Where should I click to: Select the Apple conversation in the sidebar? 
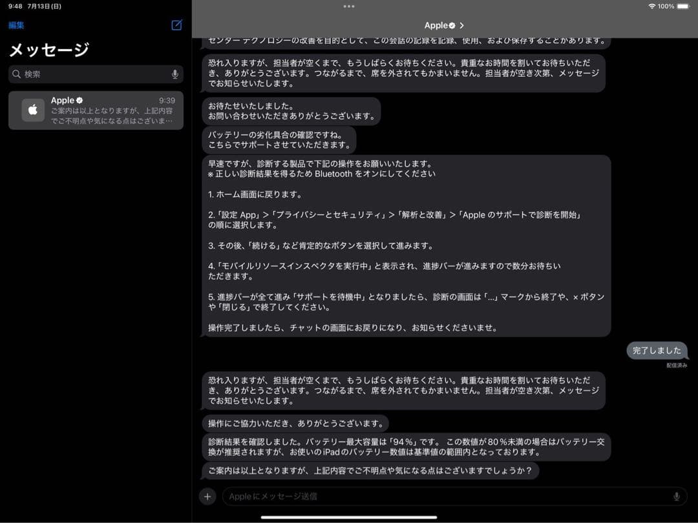[x=96, y=109]
